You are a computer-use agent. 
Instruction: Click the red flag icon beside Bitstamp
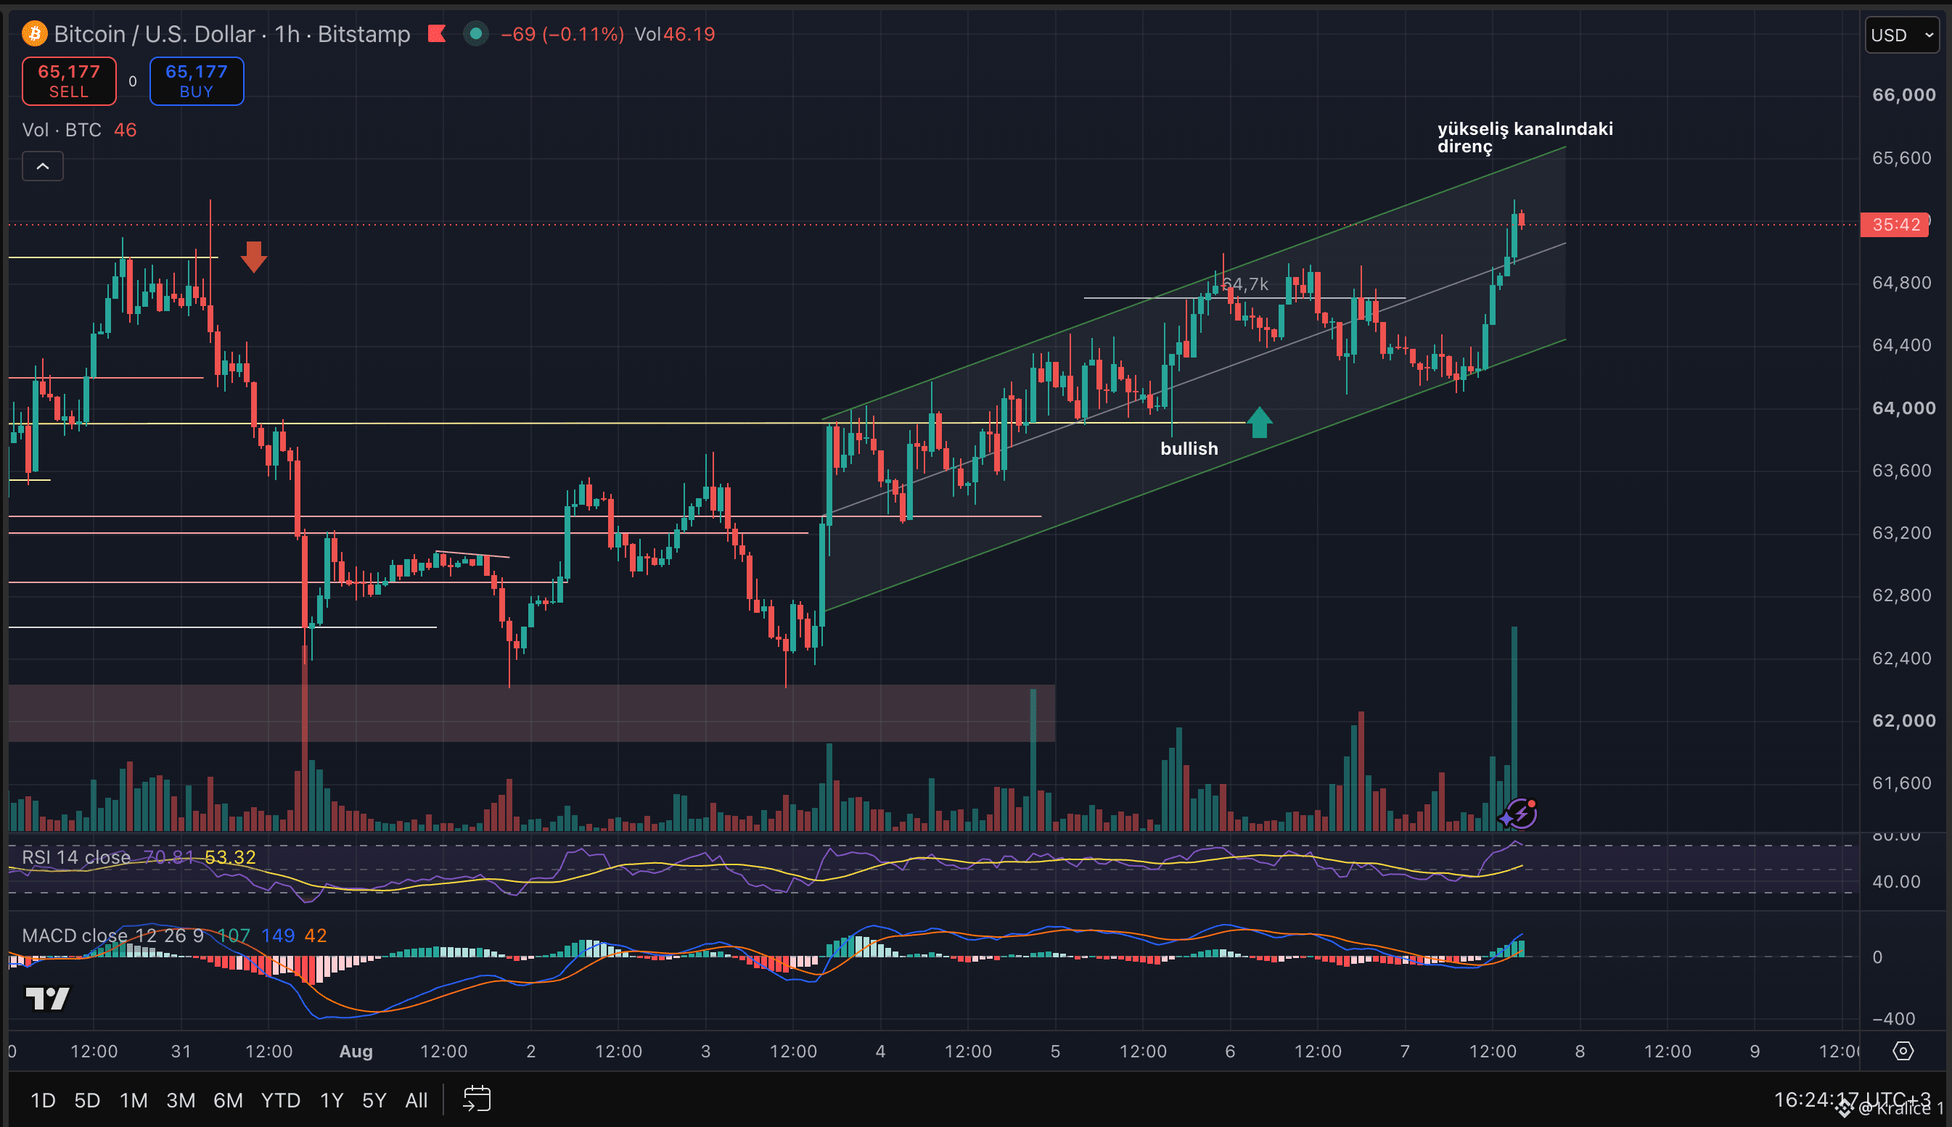(438, 34)
